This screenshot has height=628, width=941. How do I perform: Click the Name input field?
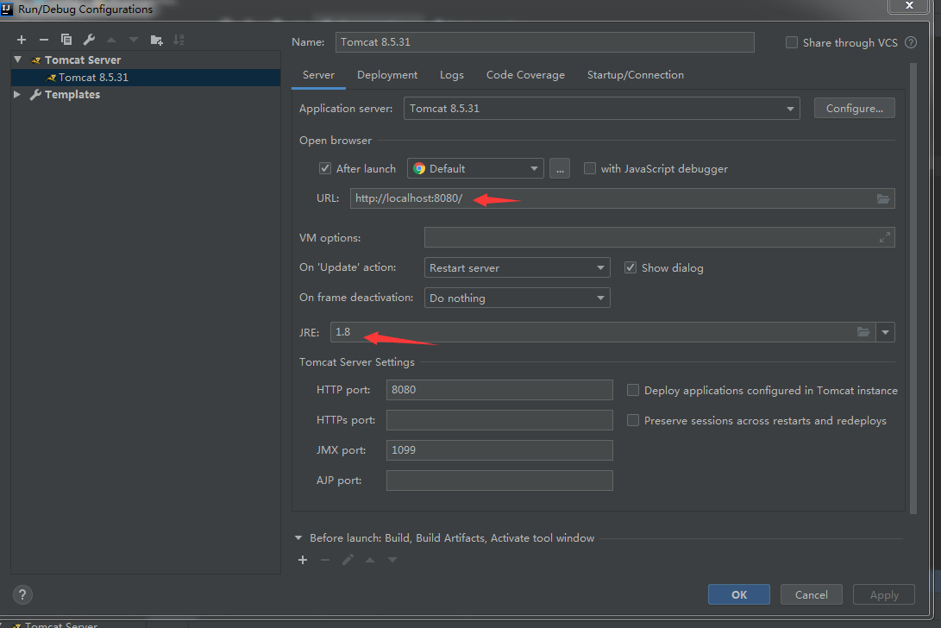[x=544, y=42]
